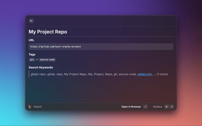Screen dimensions: 202x126
Task: Click the back arrow button
Action: 31,21
